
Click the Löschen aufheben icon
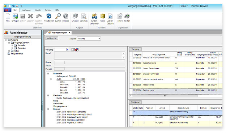39,16
